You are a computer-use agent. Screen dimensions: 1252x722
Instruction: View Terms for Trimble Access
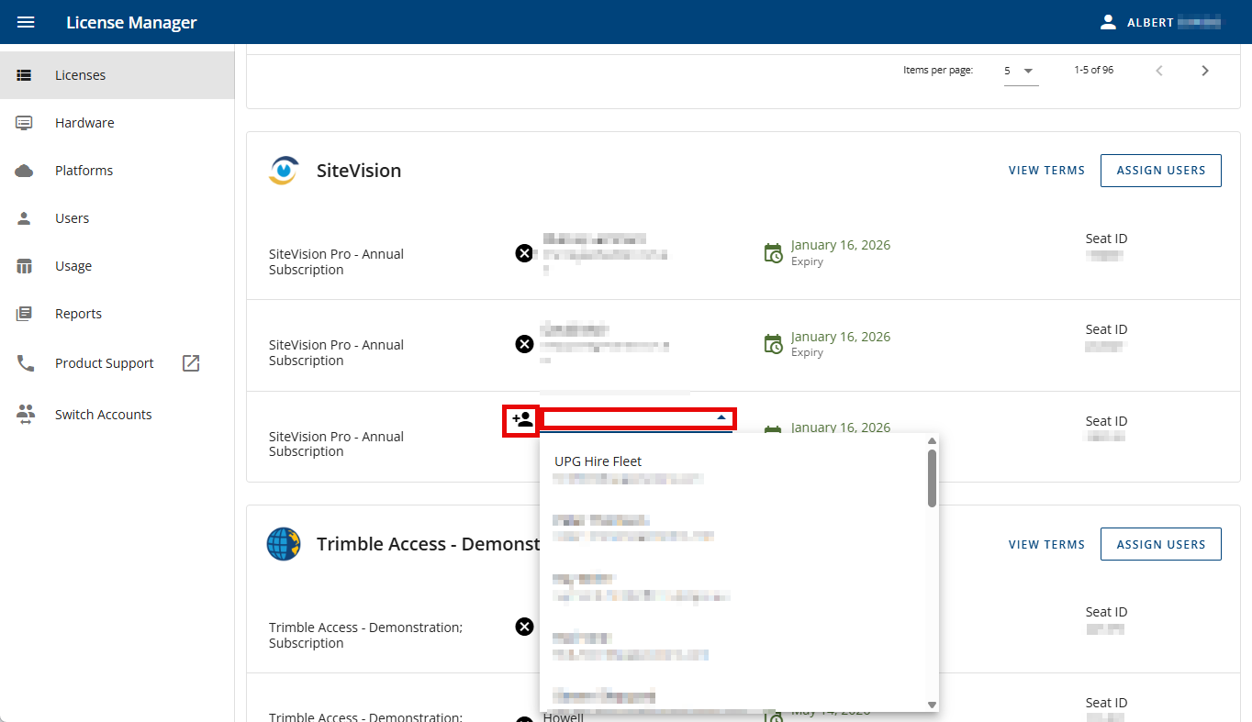click(1046, 544)
